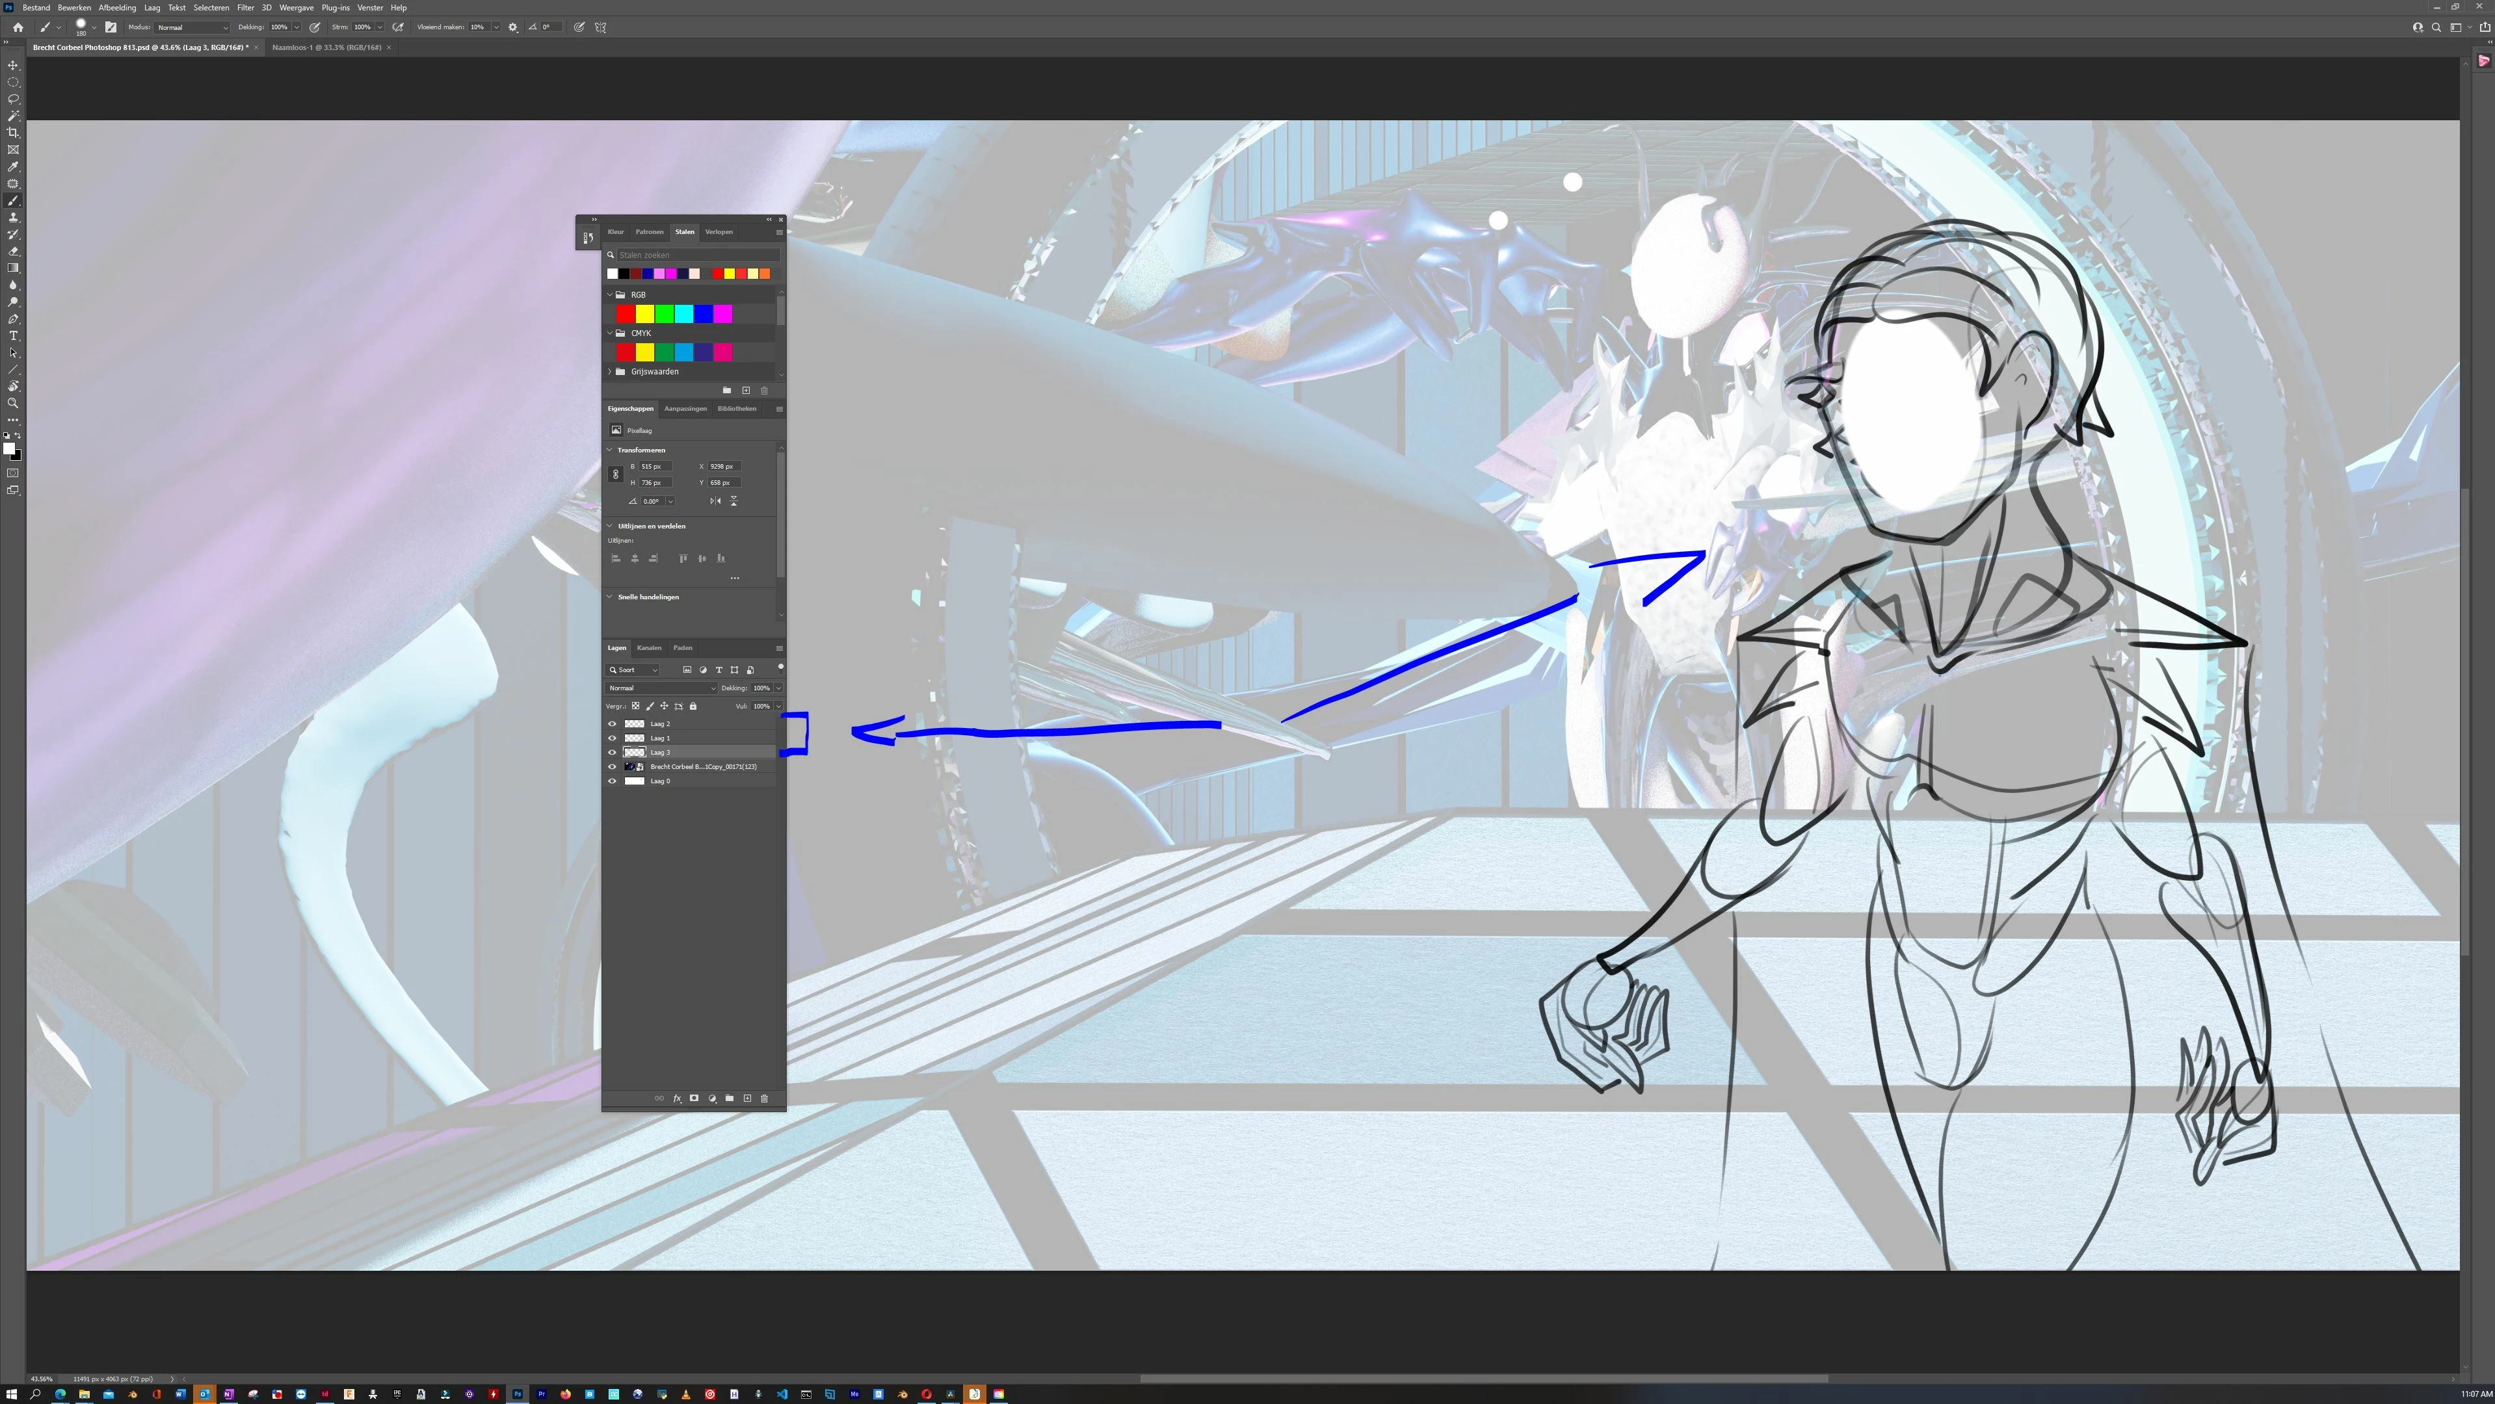
Task: Select the Zoom tool in toolbar
Action: 12,403
